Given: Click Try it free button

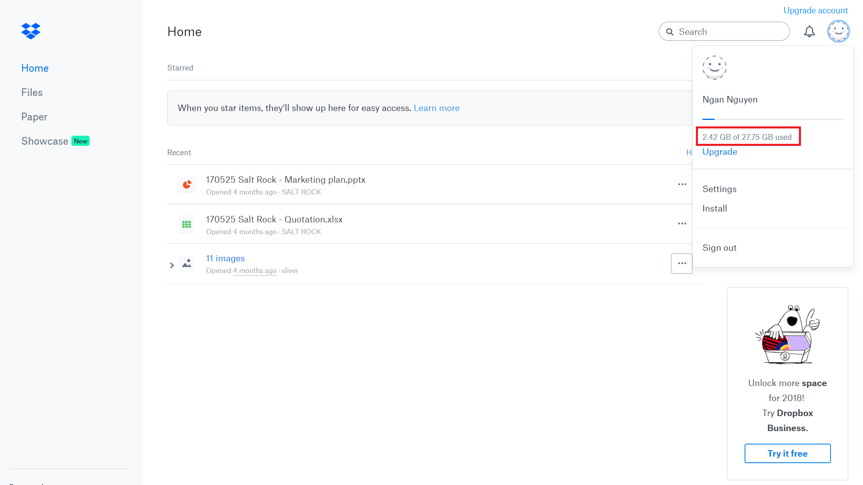Looking at the screenshot, I should [787, 453].
